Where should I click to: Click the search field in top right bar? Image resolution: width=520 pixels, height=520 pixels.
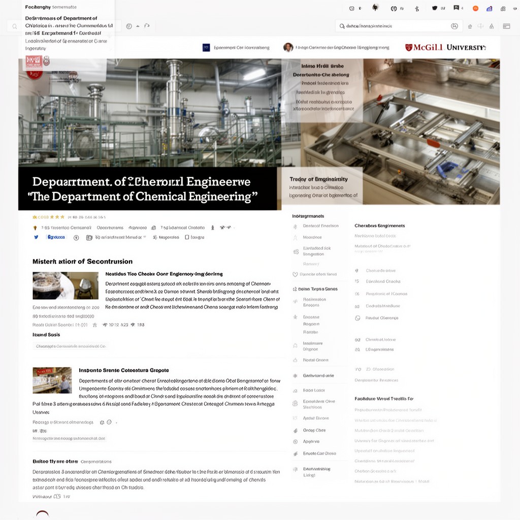pyautogui.click(x=399, y=26)
